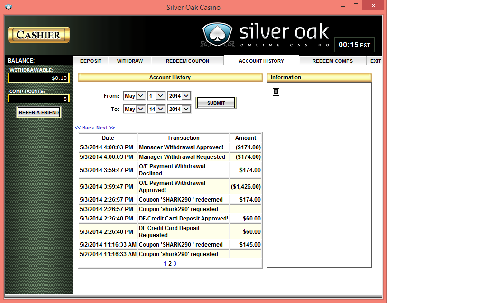
Task: Select the Account History tab
Action: tap(261, 61)
